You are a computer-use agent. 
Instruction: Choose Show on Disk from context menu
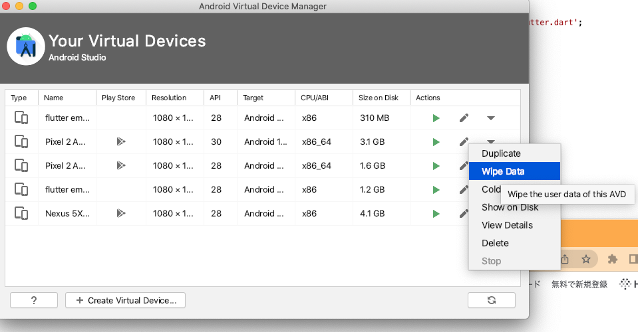[x=515, y=207]
